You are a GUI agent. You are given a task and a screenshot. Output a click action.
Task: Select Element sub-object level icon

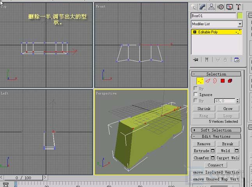pyautogui.click(x=230, y=81)
